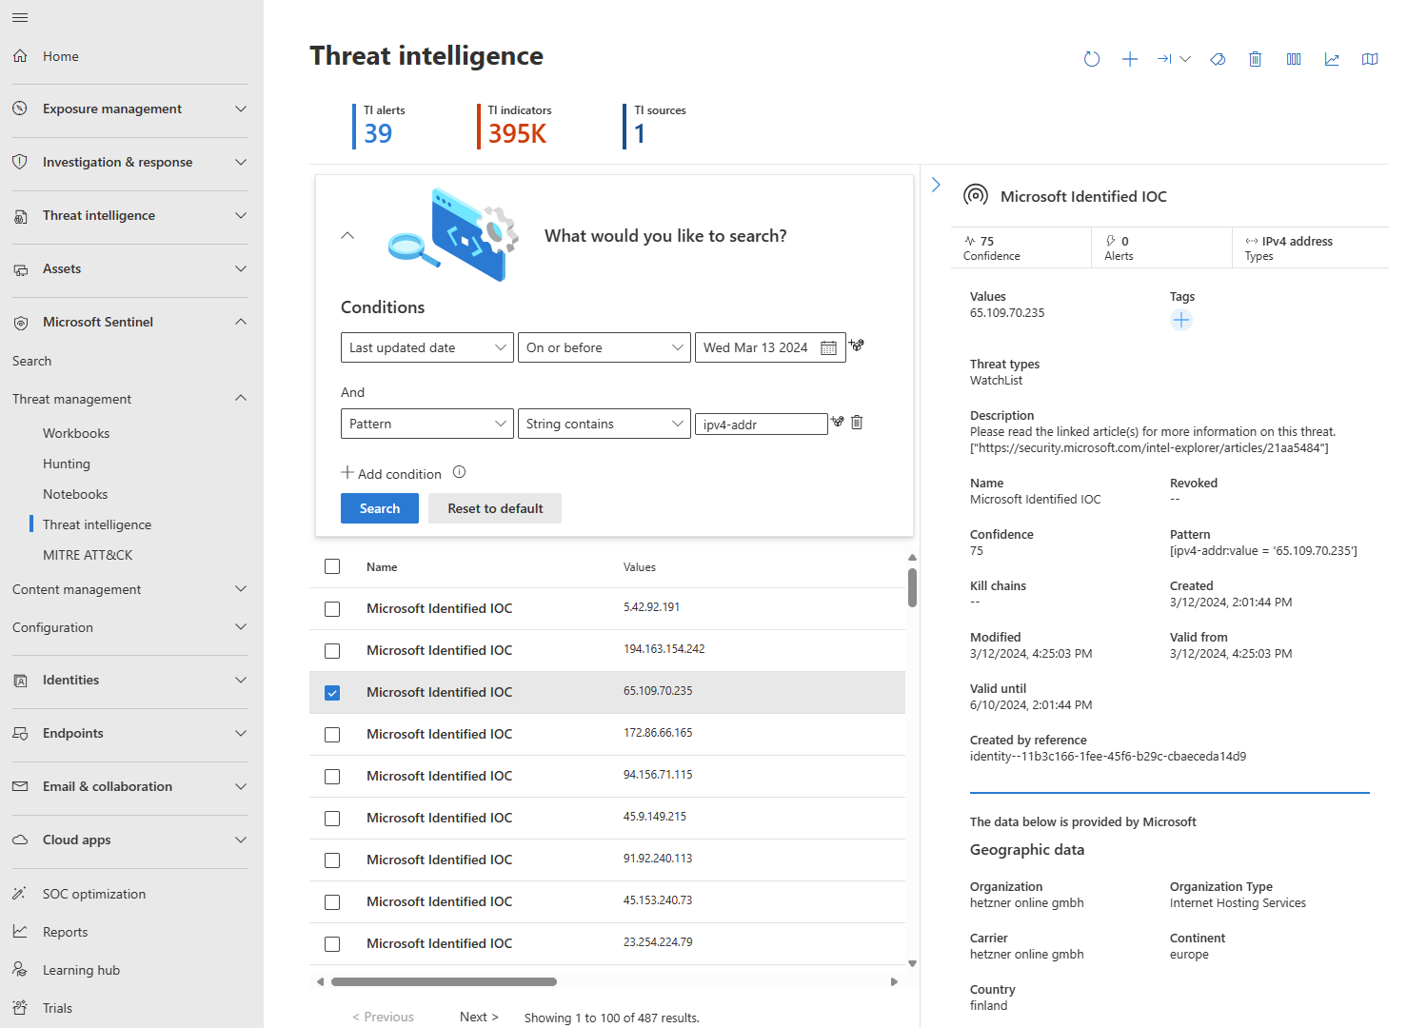Open MITRE ATT&CK in the sidebar
Screen dimensions: 1427x1028
[88, 555]
